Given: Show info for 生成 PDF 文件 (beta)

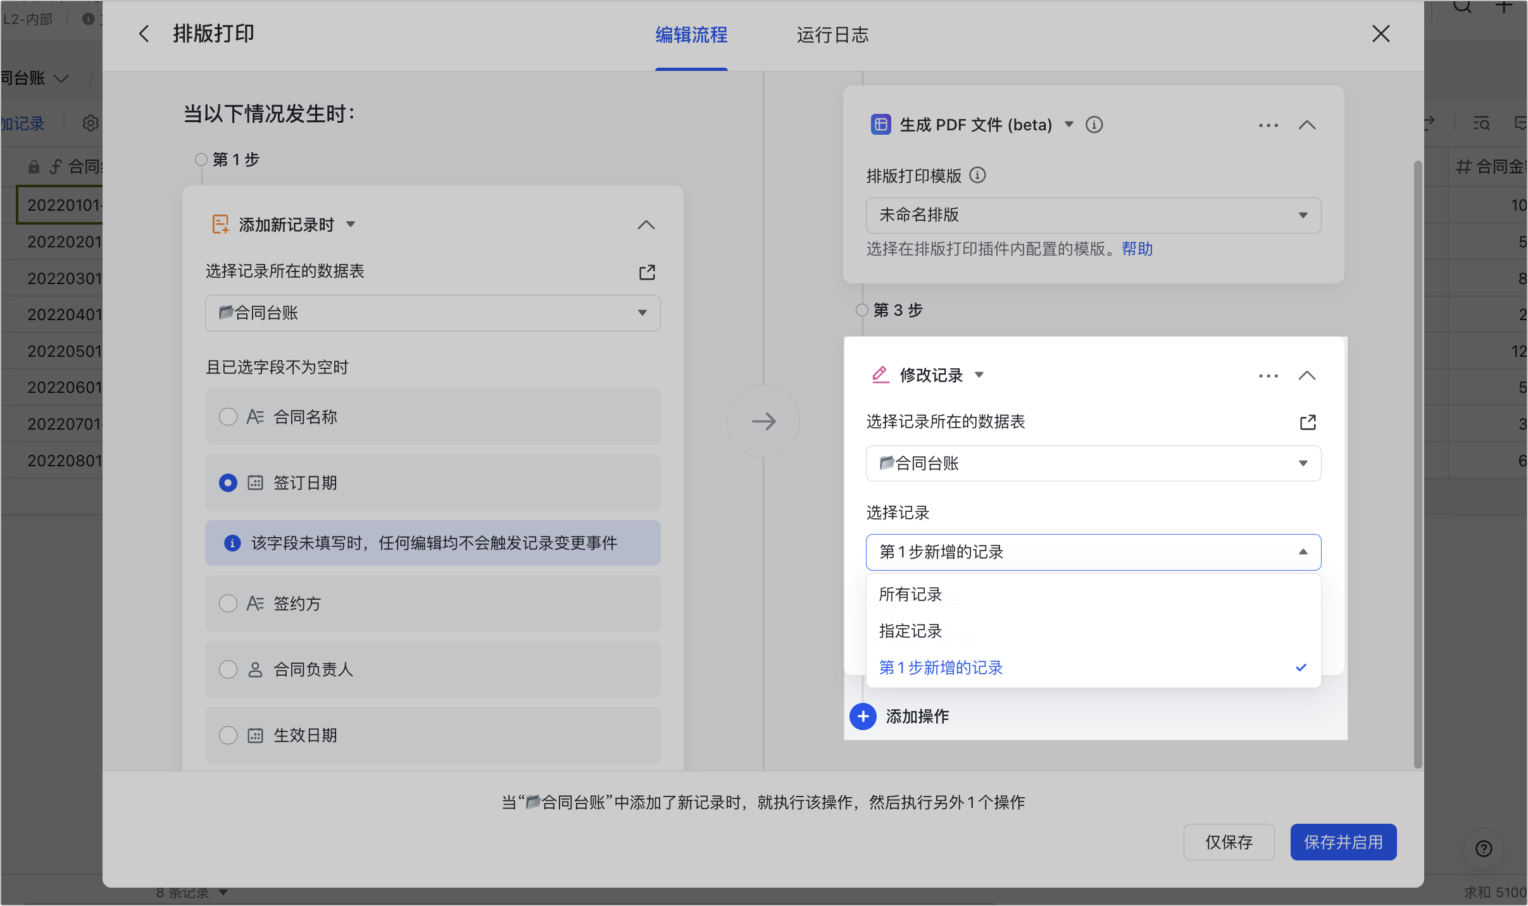Looking at the screenshot, I should point(1094,125).
